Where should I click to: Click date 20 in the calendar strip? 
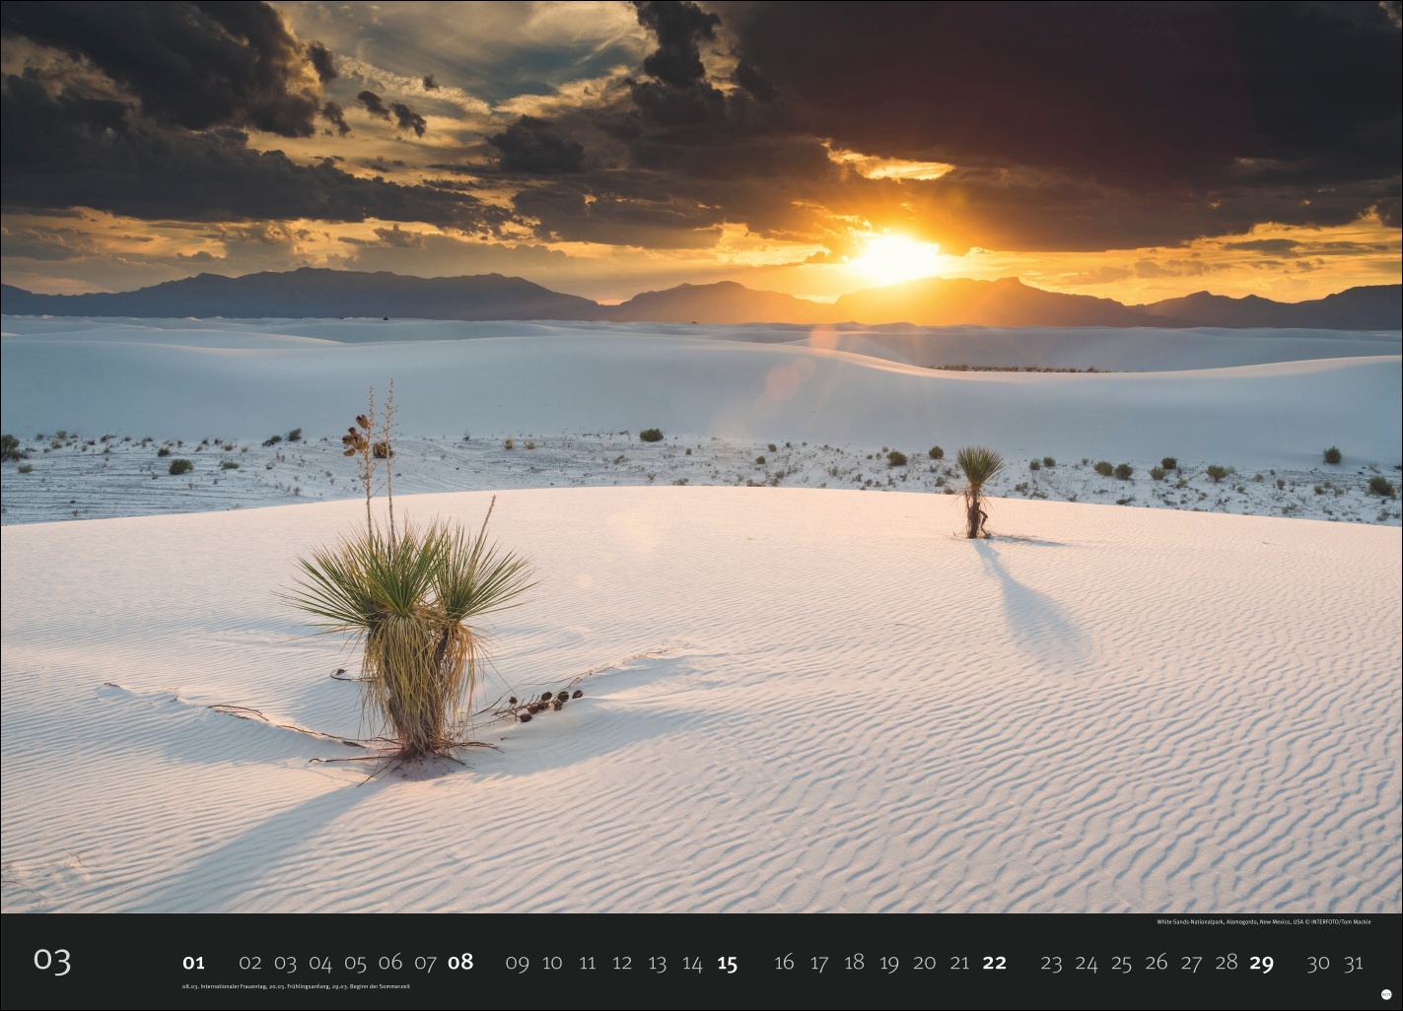[924, 963]
